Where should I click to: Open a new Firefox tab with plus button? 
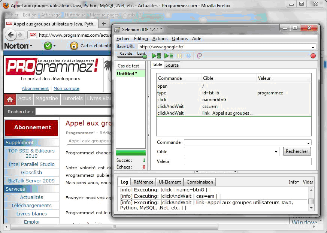tap(104, 24)
